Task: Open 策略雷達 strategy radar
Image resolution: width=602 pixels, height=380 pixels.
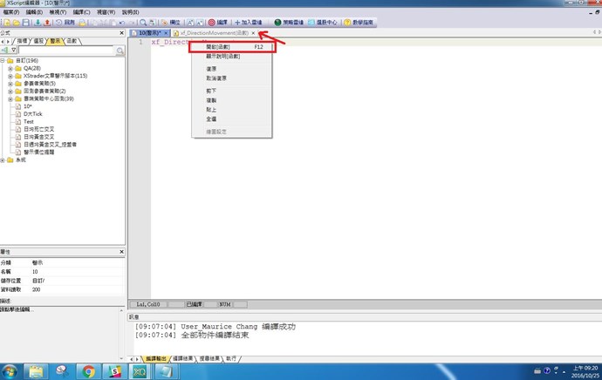Action: click(x=289, y=23)
